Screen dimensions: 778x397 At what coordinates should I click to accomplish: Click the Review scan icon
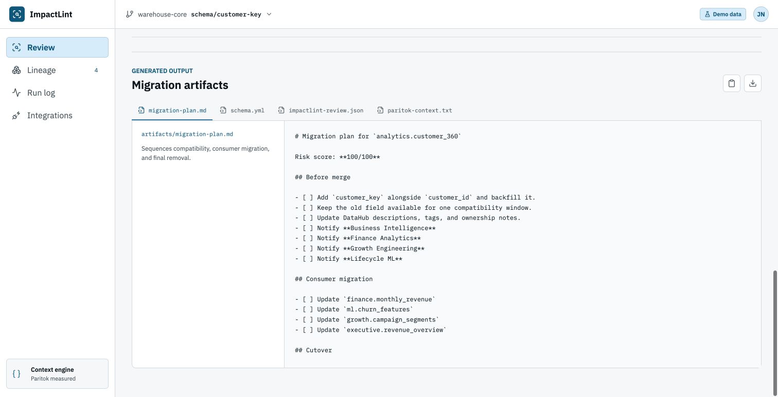[x=16, y=47]
